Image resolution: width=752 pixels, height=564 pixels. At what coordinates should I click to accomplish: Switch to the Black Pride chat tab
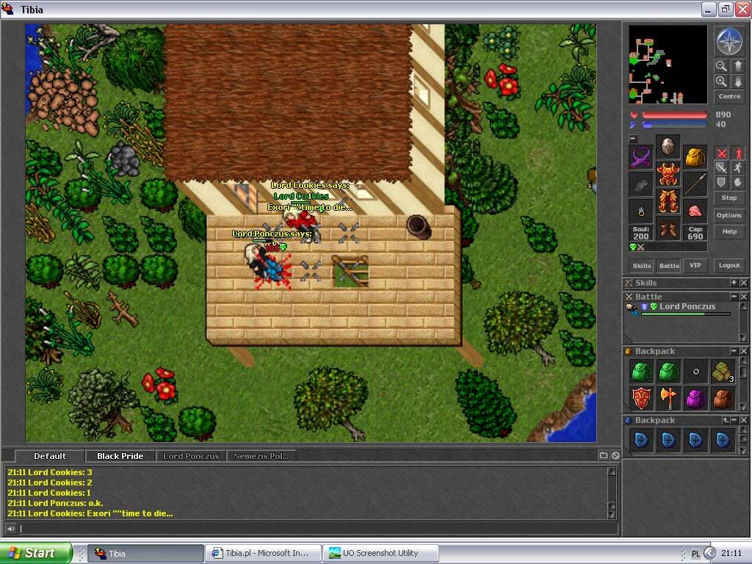pos(120,455)
